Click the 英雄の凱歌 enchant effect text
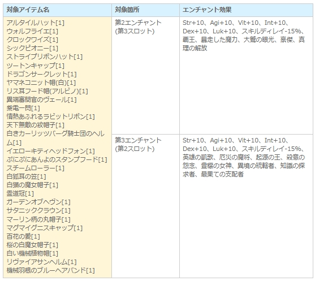The height and width of the screenshot is (281, 315). tap(198, 157)
